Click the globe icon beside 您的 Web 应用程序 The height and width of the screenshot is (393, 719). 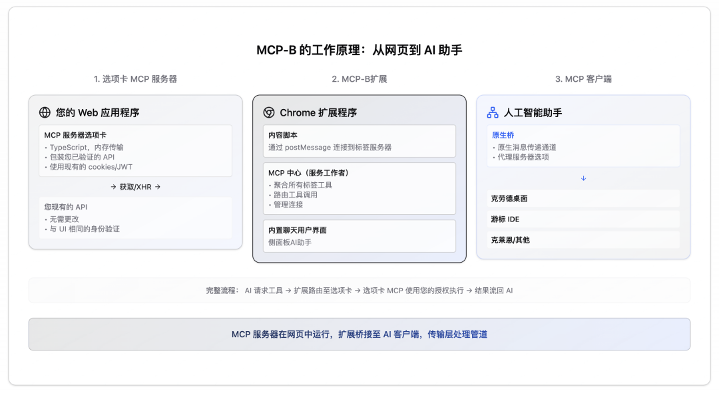45,112
